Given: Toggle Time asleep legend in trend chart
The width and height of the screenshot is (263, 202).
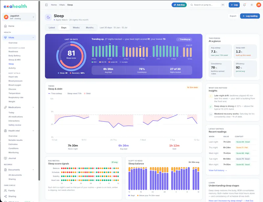Looking at the screenshot, I should tap(55, 93).
